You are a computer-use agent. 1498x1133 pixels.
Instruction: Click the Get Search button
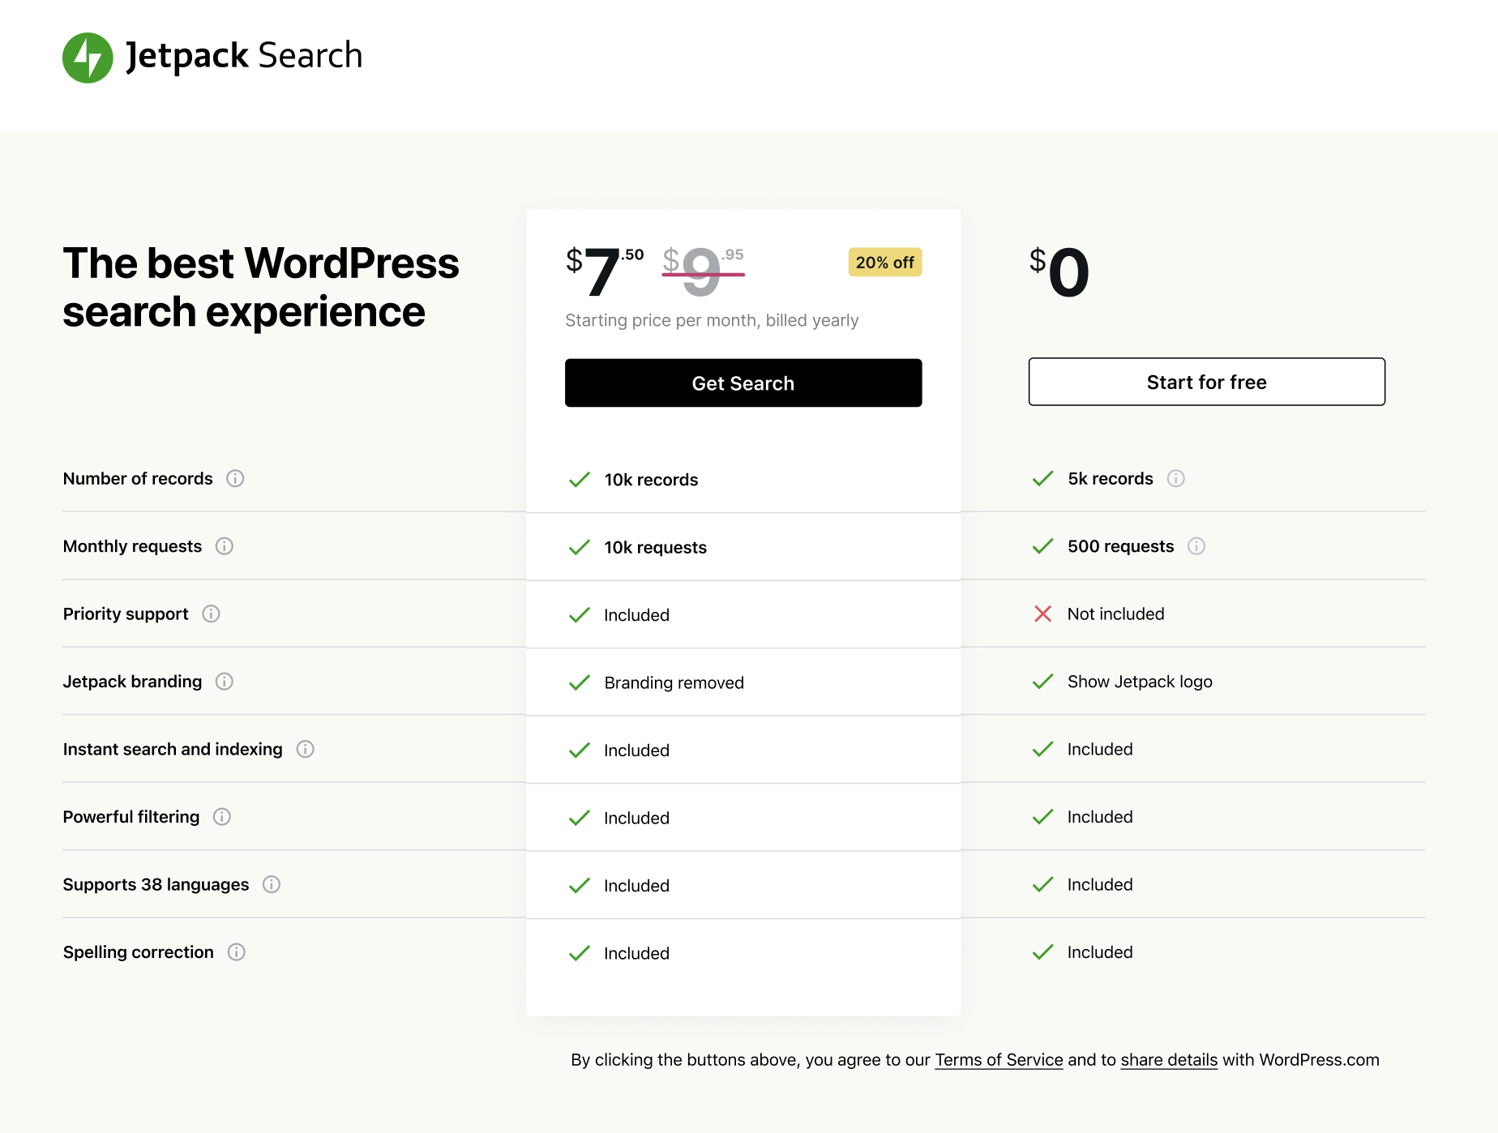[743, 383]
